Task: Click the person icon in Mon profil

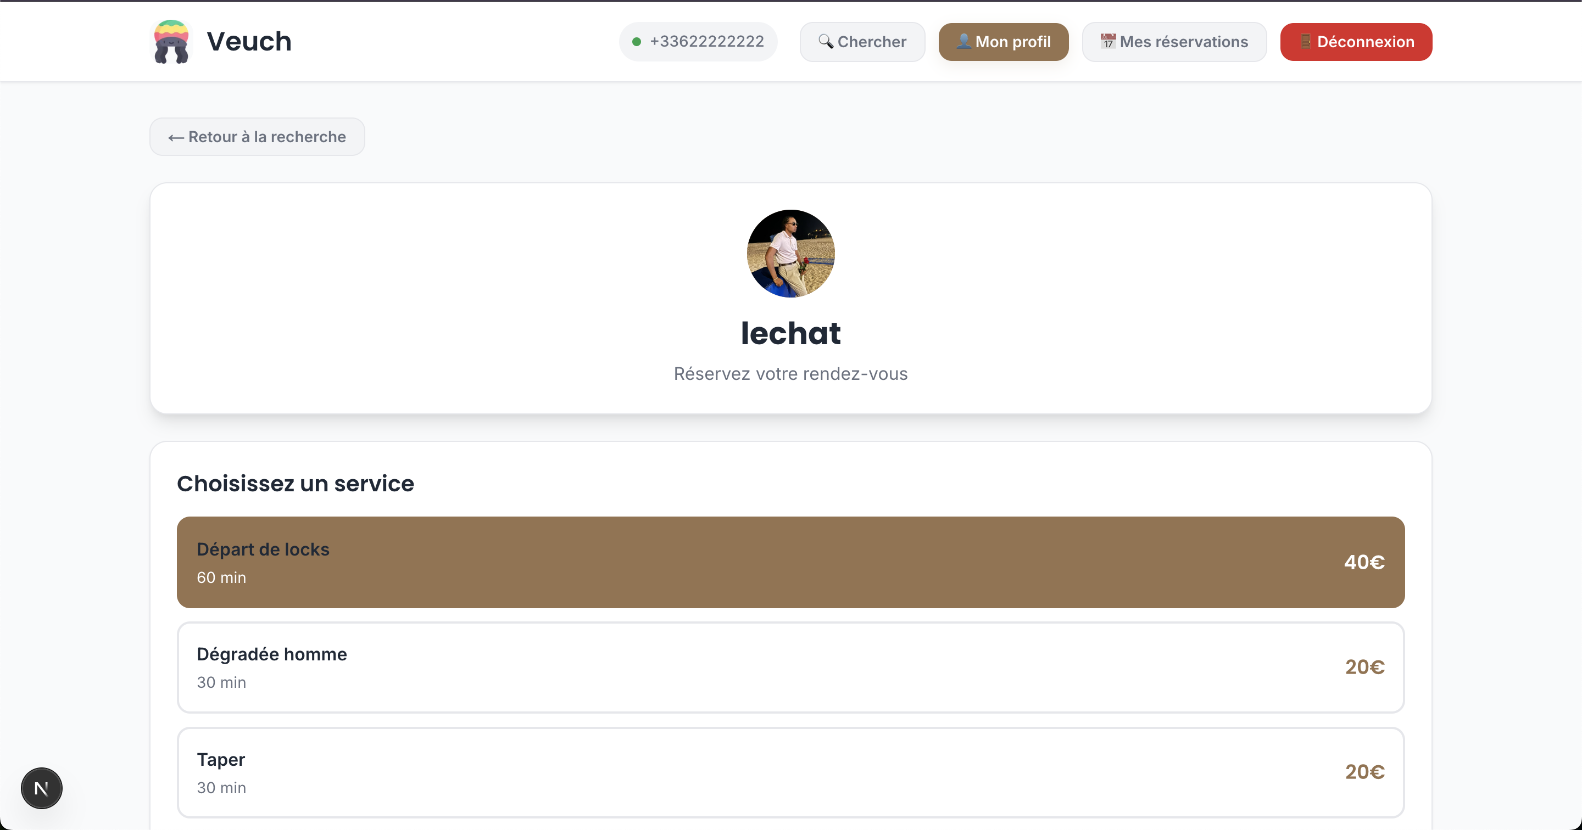Action: click(963, 41)
